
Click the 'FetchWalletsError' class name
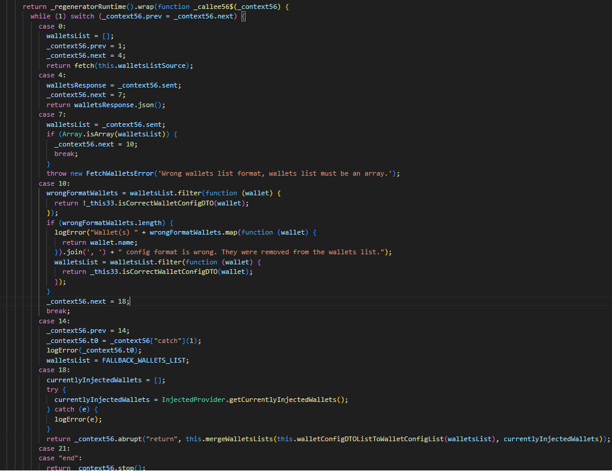[x=120, y=173]
